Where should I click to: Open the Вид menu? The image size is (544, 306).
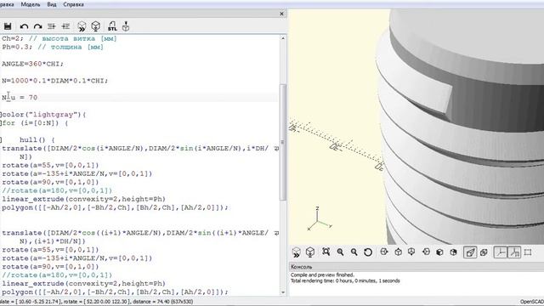[52, 4]
